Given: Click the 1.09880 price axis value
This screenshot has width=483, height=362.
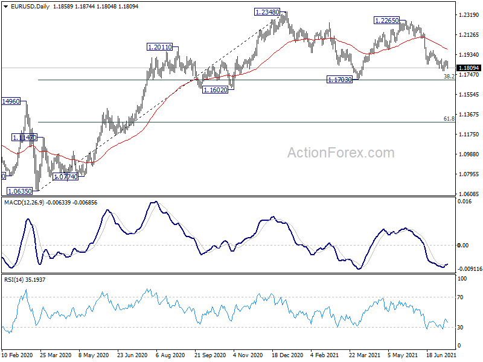Looking at the screenshot, I should (469, 154).
